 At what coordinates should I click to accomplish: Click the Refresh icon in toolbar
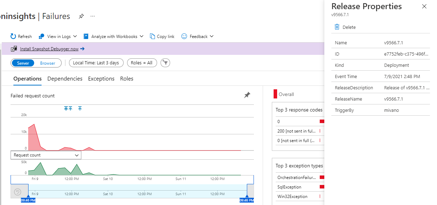tap(13, 36)
